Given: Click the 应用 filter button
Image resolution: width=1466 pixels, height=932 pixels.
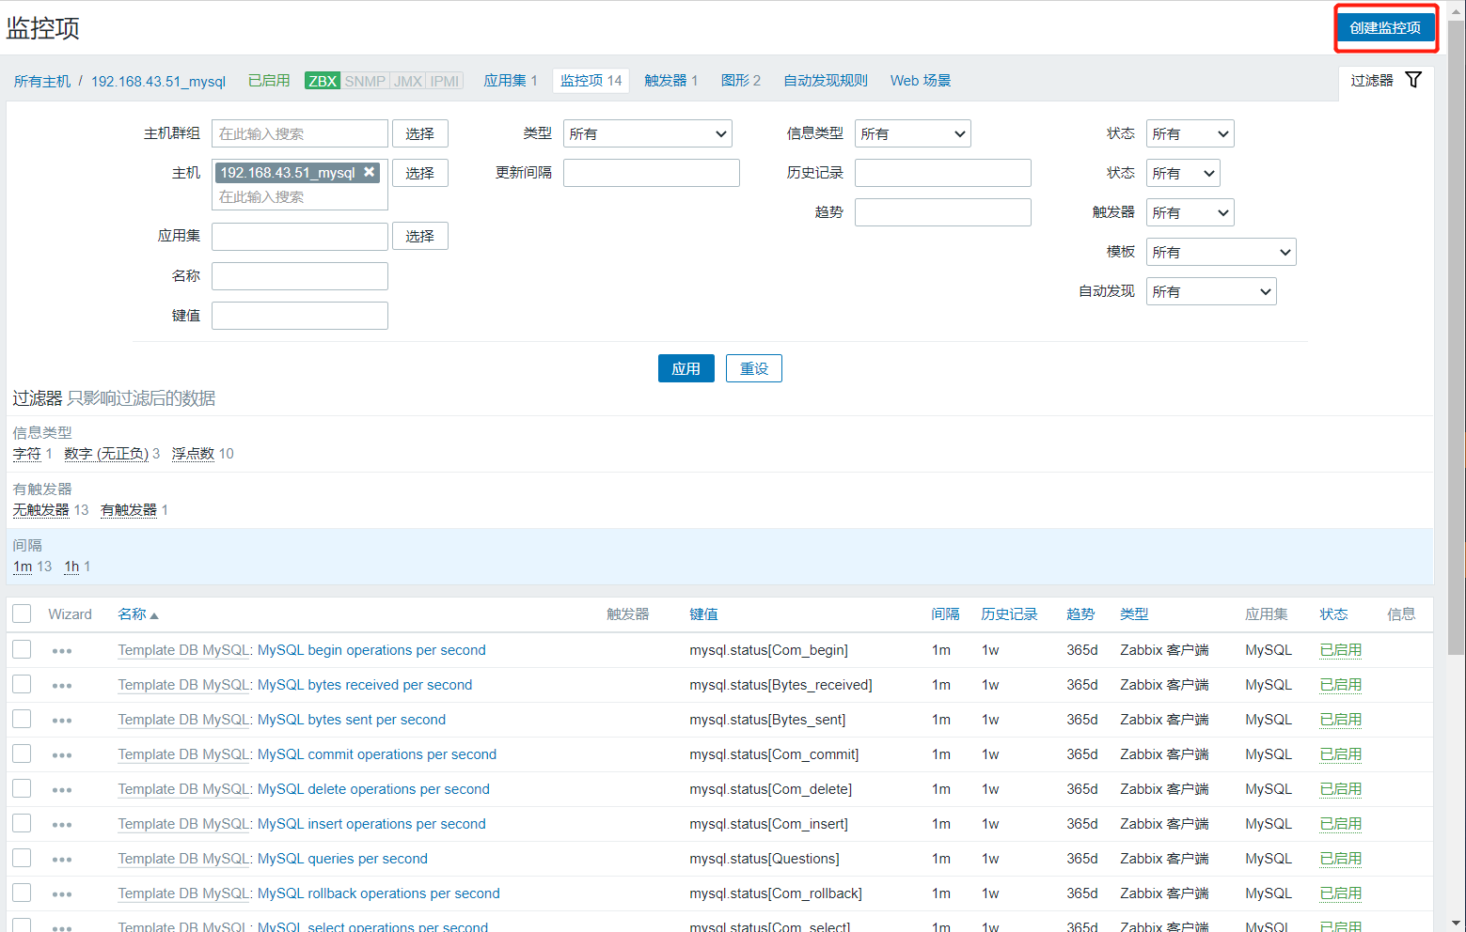Looking at the screenshot, I should tap(686, 368).
